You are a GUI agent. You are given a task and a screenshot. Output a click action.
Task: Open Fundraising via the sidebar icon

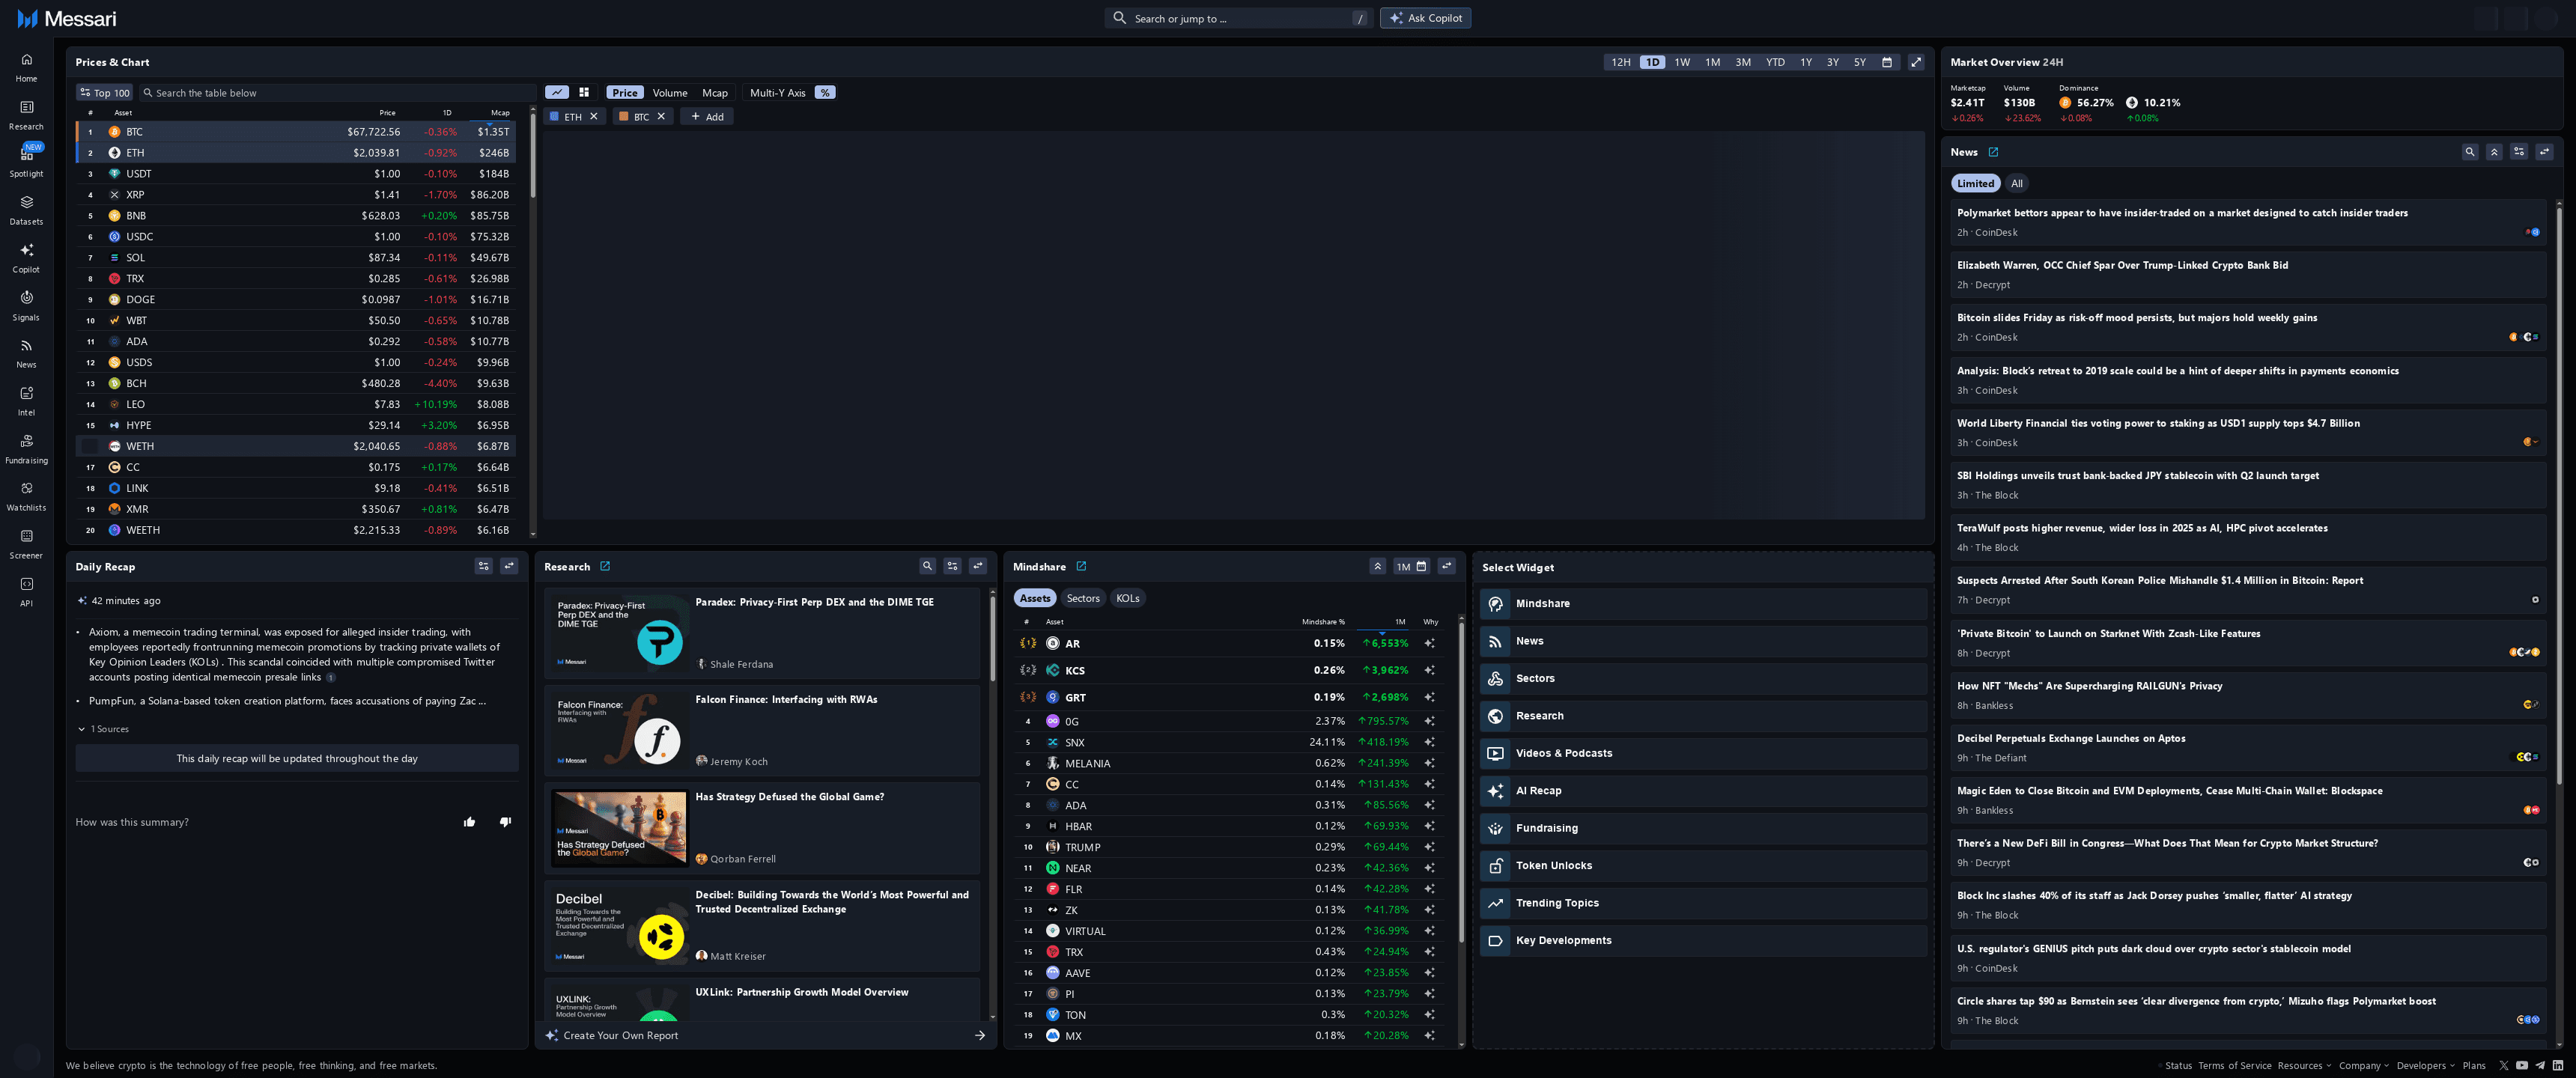tap(26, 446)
